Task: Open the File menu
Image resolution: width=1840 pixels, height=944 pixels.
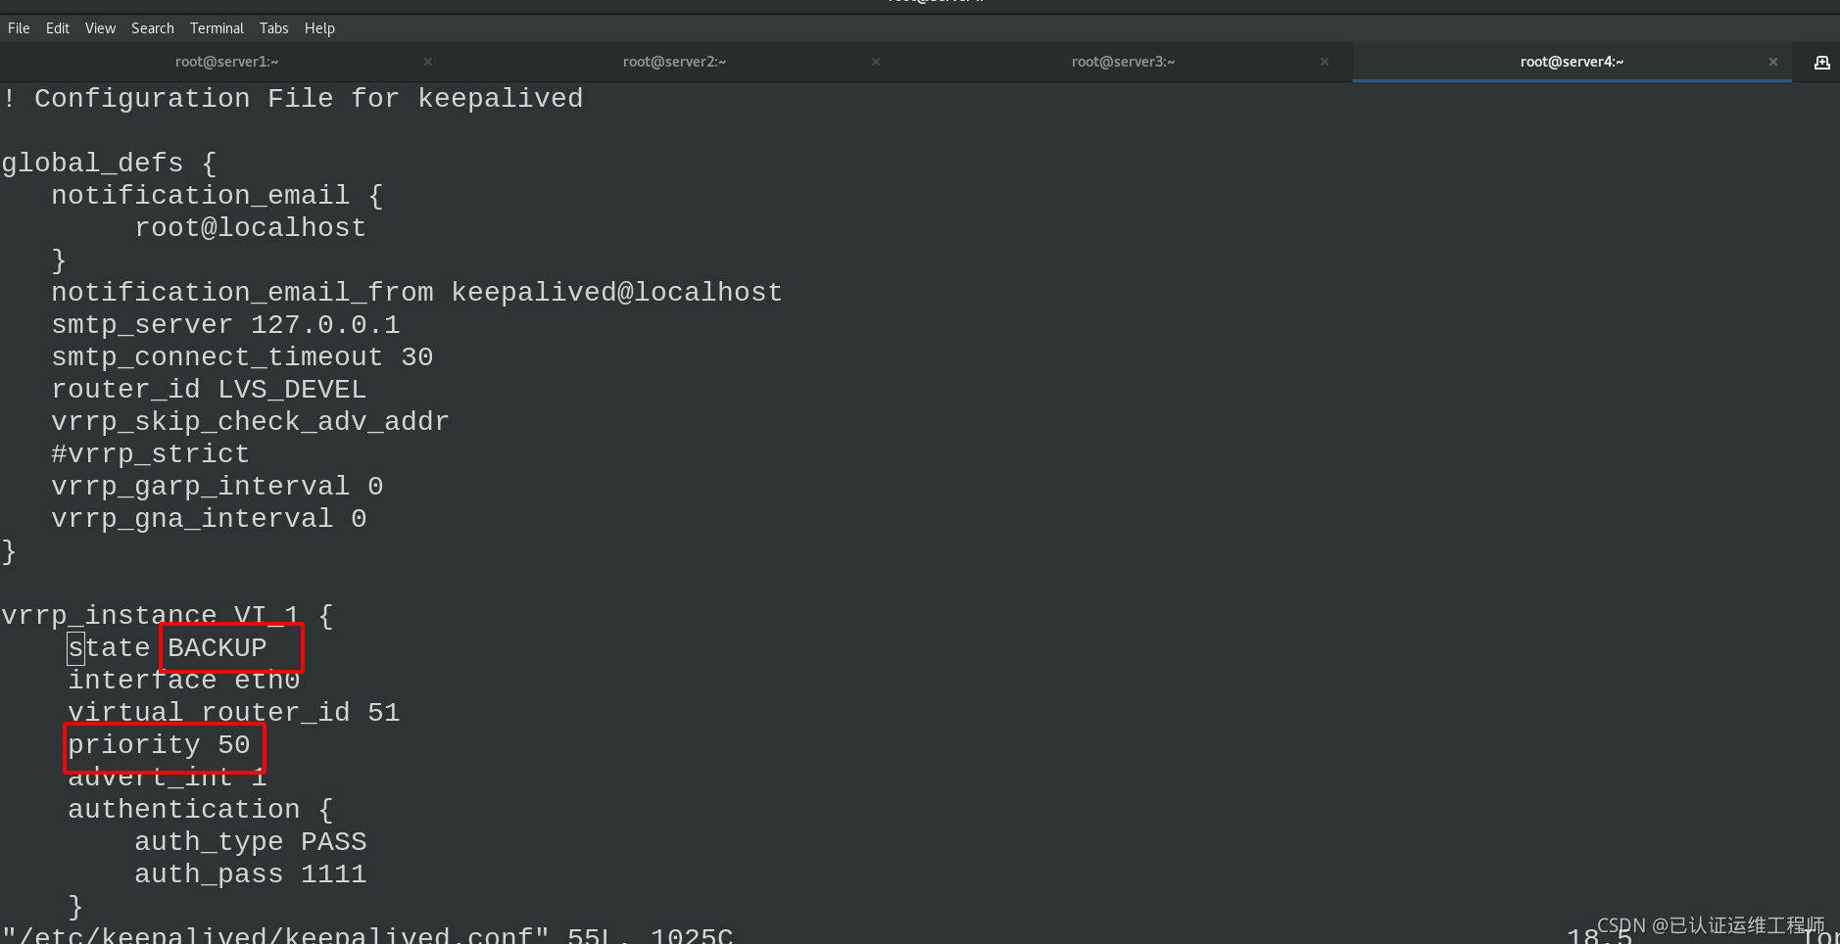Action: [19, 28]
